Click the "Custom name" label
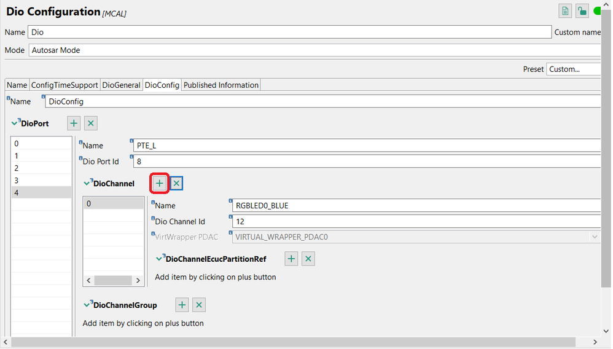The height and width of the screenshot is (349, 613). click(577, 32)
